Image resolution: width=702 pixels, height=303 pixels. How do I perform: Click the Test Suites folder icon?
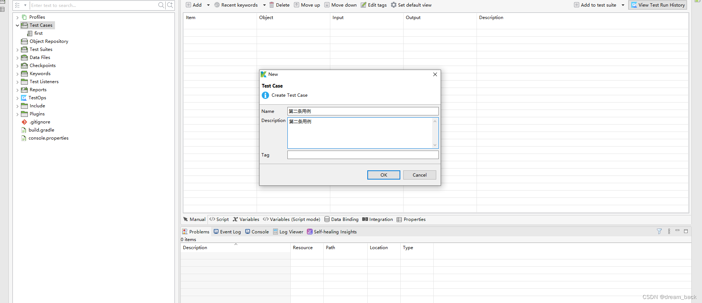(x=25, y=49)
